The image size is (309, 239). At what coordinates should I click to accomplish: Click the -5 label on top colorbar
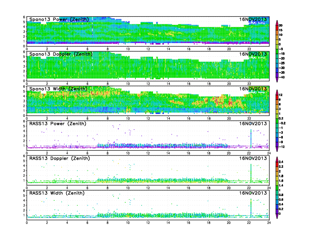click(x=281, y=49)
